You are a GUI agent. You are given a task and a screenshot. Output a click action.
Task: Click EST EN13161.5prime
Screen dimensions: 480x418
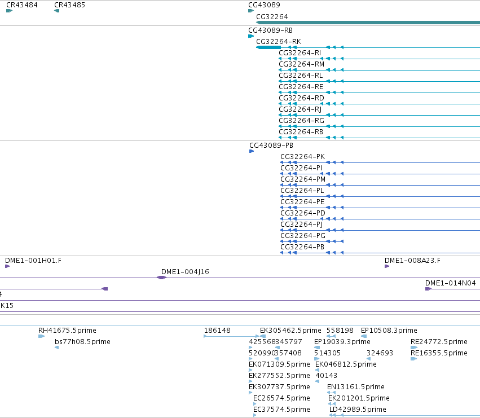[356, 387]
